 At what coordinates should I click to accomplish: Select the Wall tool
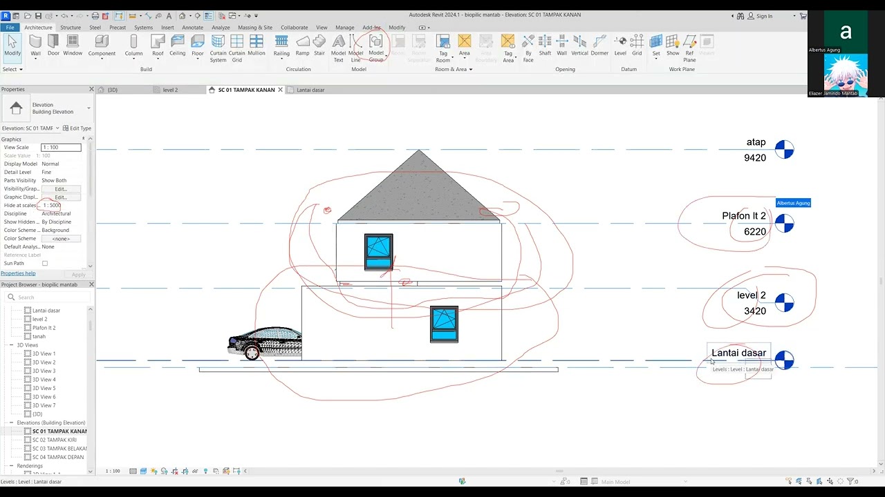pos(35,46)
